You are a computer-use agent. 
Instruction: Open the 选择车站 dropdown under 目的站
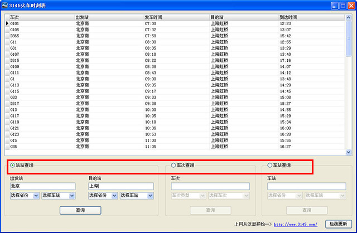click(x=137, y=196)
